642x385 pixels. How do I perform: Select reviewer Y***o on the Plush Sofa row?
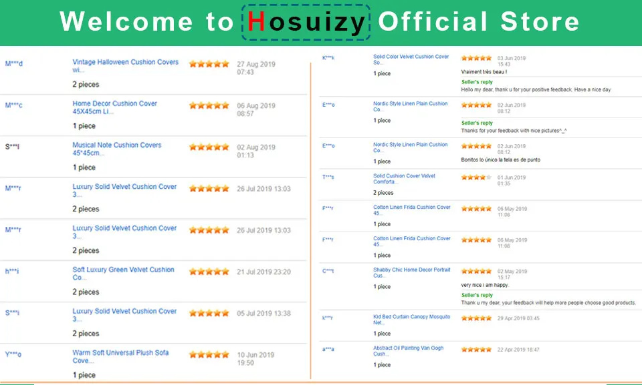[x=13, y=354]
